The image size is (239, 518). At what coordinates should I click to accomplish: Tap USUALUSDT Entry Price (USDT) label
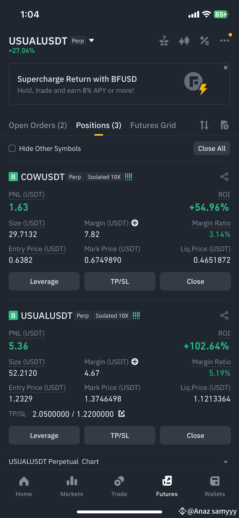click(x=37, y=388)
